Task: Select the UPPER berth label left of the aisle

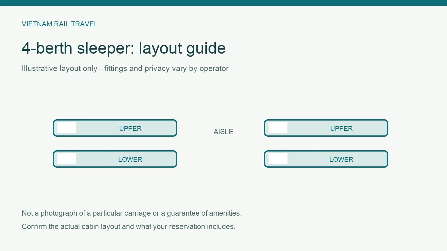Action: (x=130, y=129)
